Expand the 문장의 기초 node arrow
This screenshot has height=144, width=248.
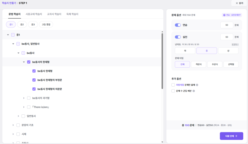pyautogui.click(x=13, y=125)
